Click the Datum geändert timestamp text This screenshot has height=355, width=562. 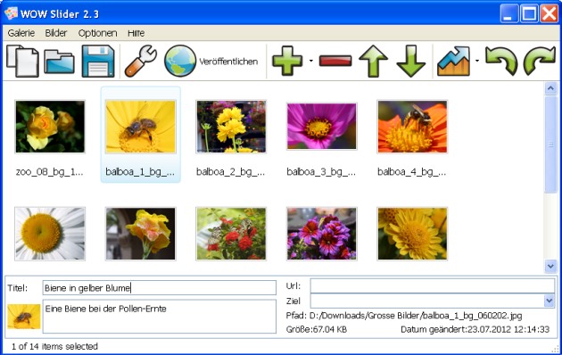(x=475, y=329)
